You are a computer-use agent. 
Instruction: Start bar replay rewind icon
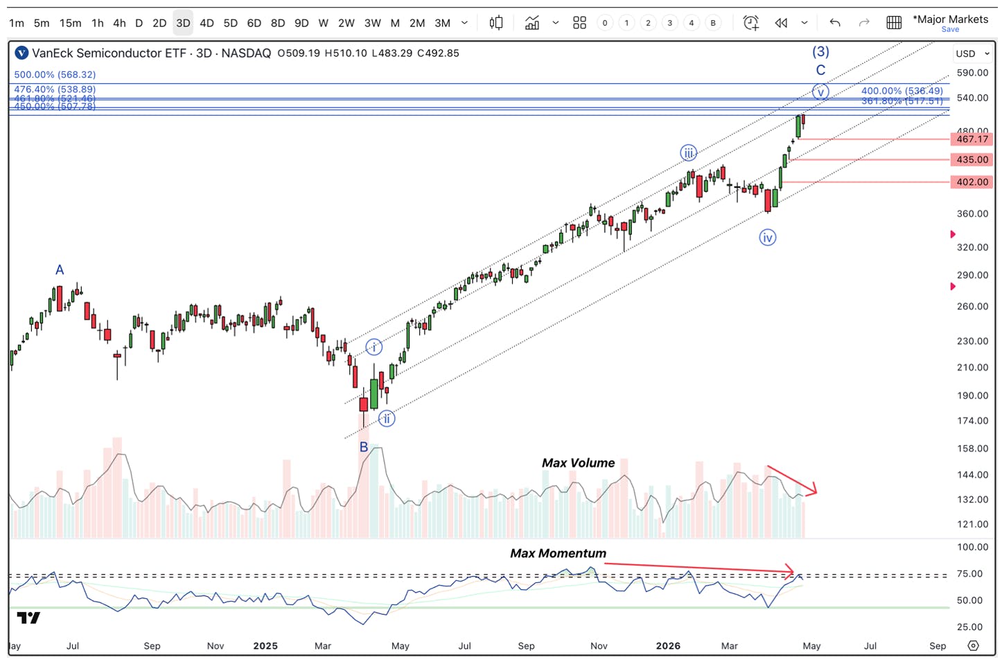[x=782, y=23]
